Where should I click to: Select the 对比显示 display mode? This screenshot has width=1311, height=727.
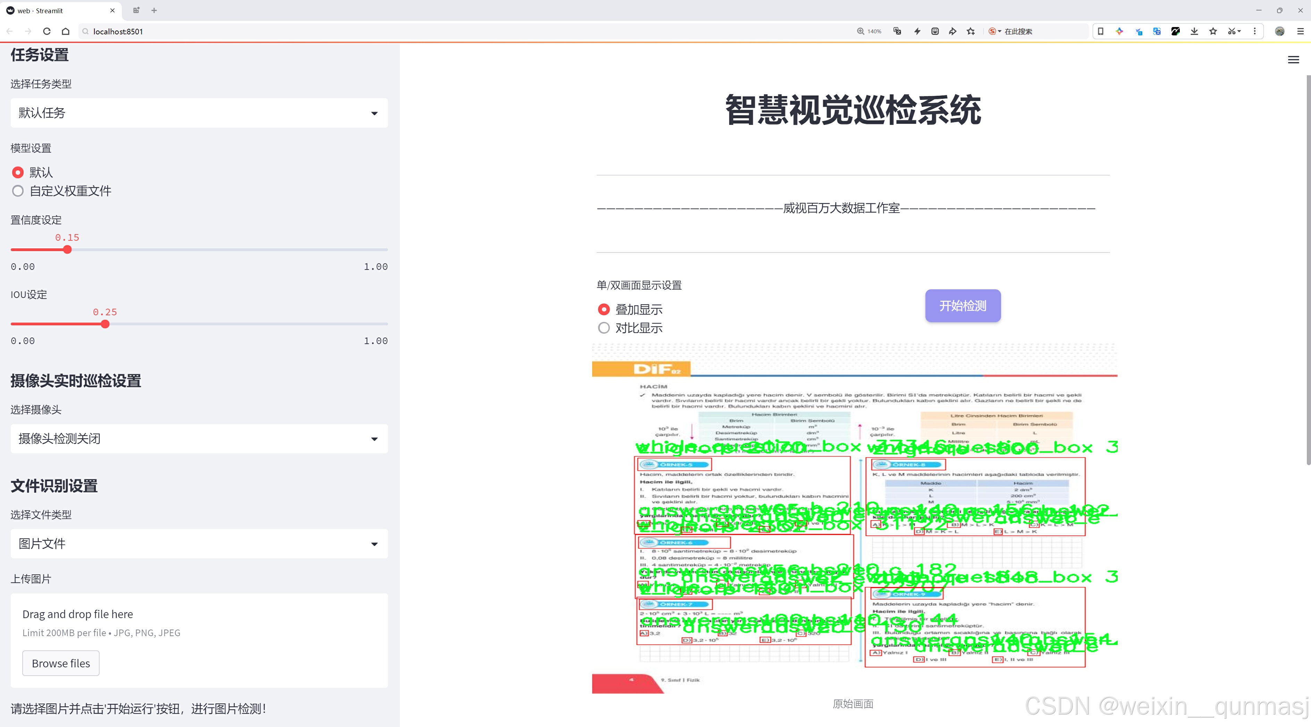coord(604,328)
